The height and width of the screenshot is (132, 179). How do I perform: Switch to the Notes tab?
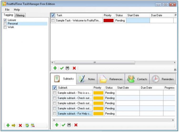pos(87,79)
